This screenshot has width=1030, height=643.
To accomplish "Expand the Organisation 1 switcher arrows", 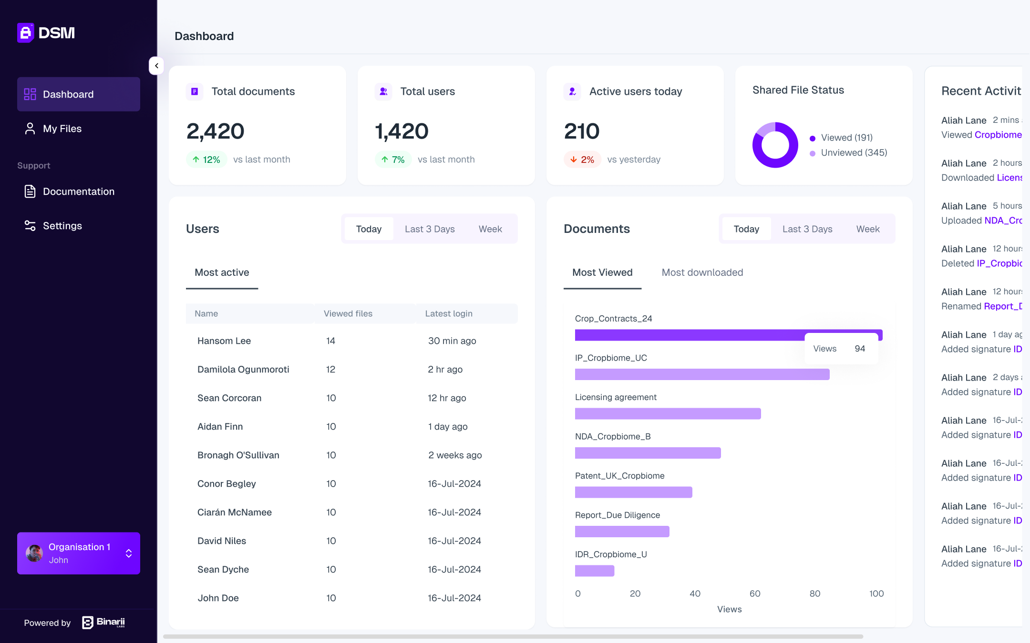I will click(129, 553).
